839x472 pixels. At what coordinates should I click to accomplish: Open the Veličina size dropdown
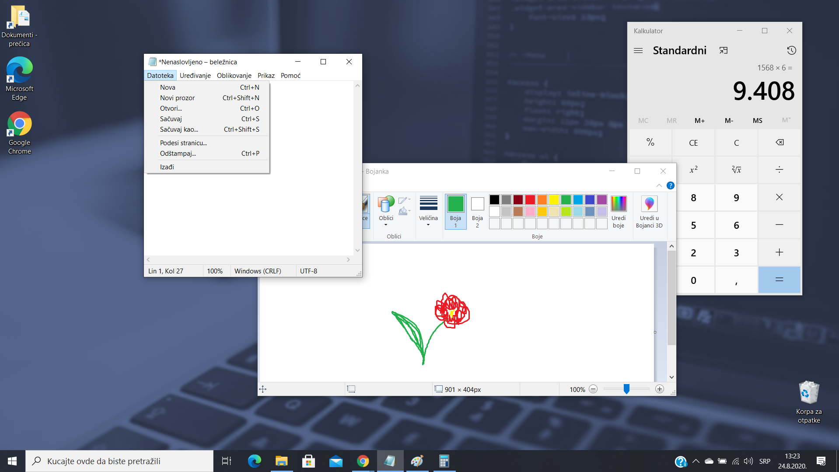point(428,212)
